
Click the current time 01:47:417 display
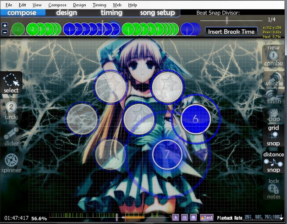16,218
